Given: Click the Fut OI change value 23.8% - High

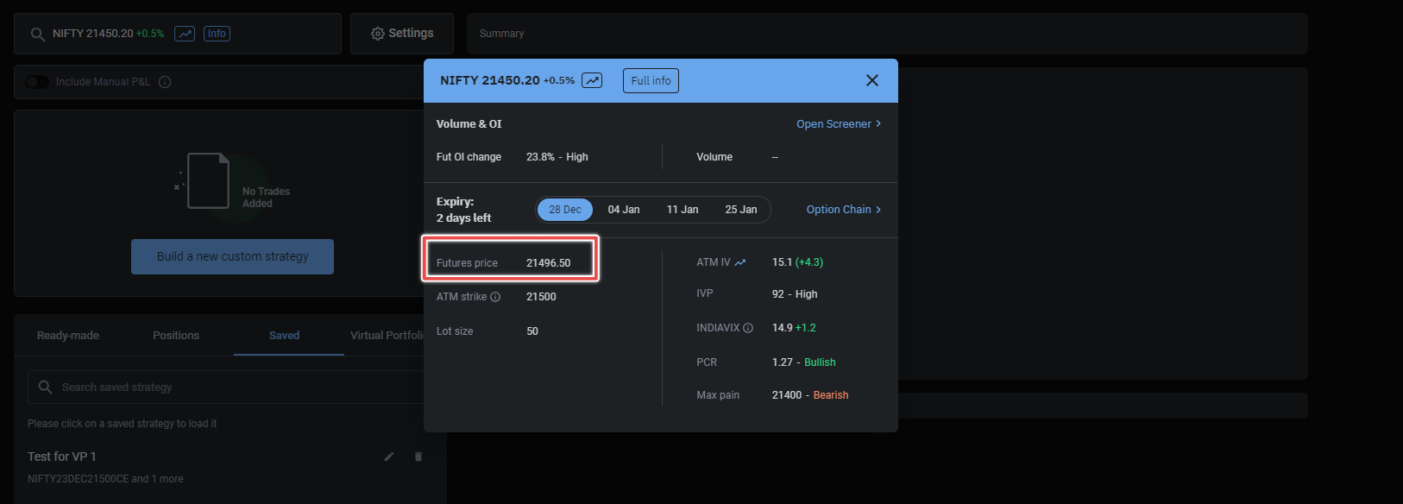Looking at the screenshot, I should click(x=557, y=157).
